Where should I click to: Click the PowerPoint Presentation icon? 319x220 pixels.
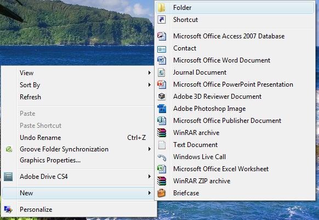coord(162,84)
